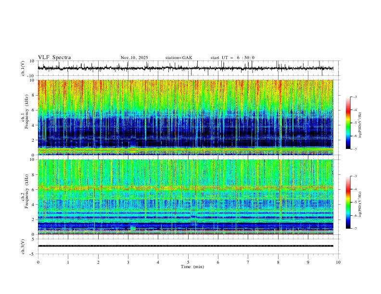Click the "5" tick on ch.3(V) axis
381x294 pixels.
coord(34,239)
